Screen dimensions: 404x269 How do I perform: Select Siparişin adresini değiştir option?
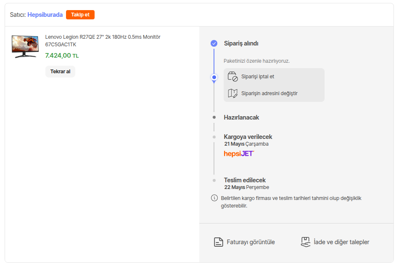(269, 93)
